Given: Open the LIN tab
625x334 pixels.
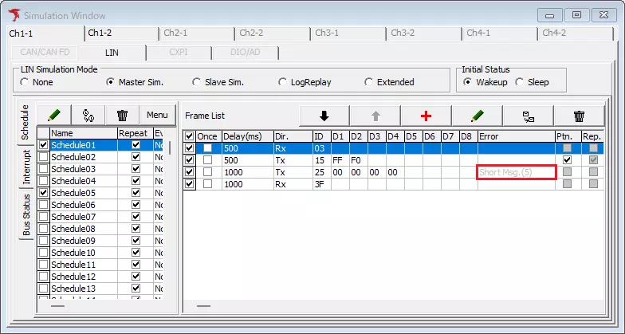Looking at the screenshot, I should tap(112, 53).
